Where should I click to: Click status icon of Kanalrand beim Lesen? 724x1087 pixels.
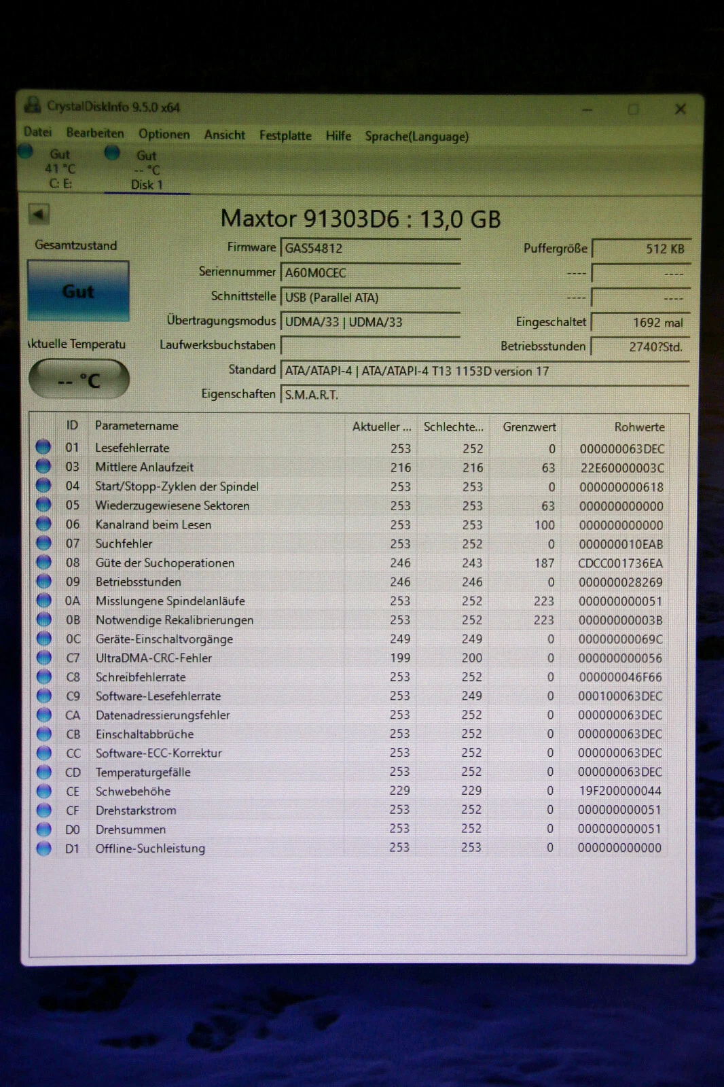click(x=43, y=523)
